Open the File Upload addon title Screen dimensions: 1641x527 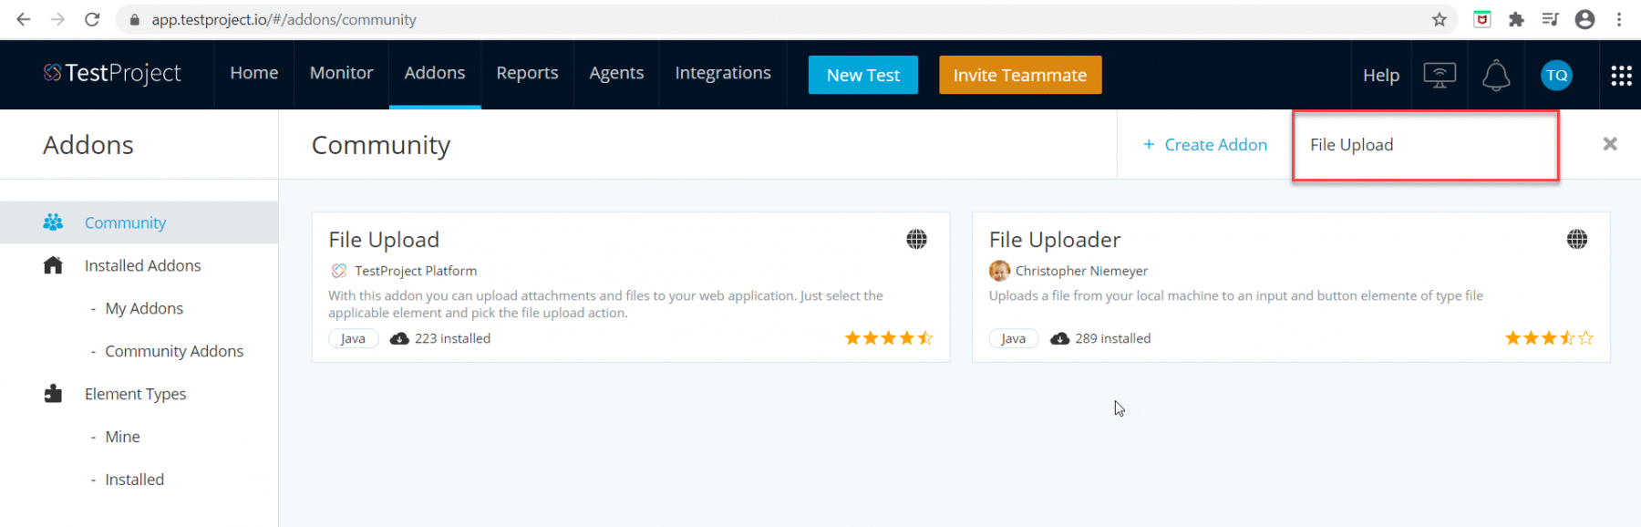[384, 240]
